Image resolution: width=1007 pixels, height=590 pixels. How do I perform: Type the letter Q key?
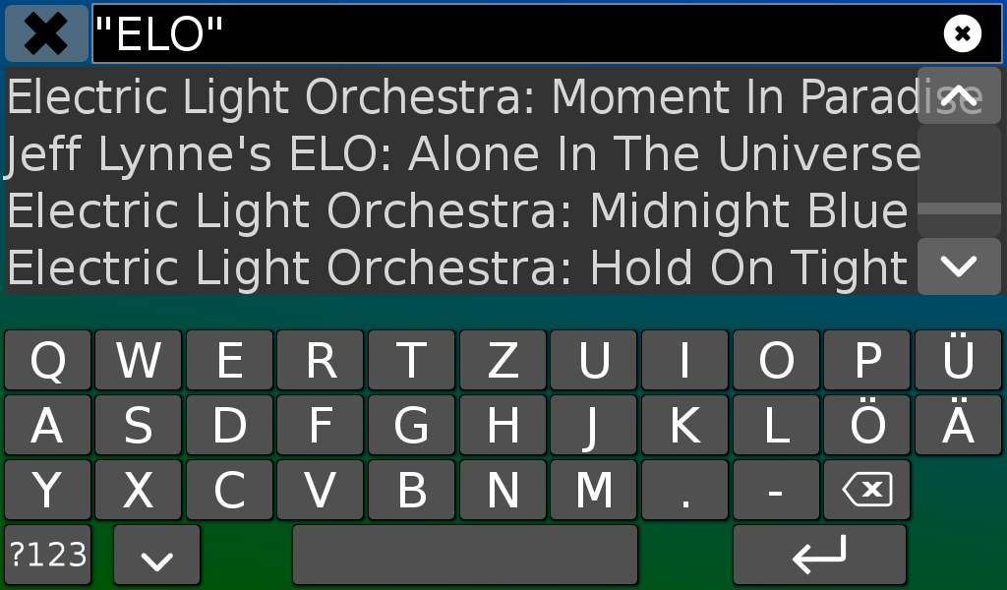(48, 361)
